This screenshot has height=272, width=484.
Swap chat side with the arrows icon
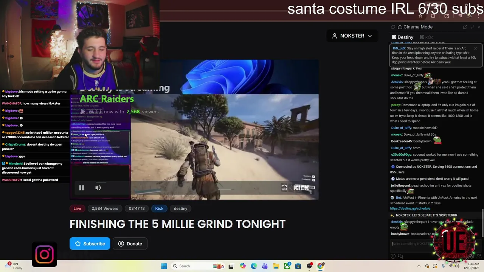click(472, 27)
